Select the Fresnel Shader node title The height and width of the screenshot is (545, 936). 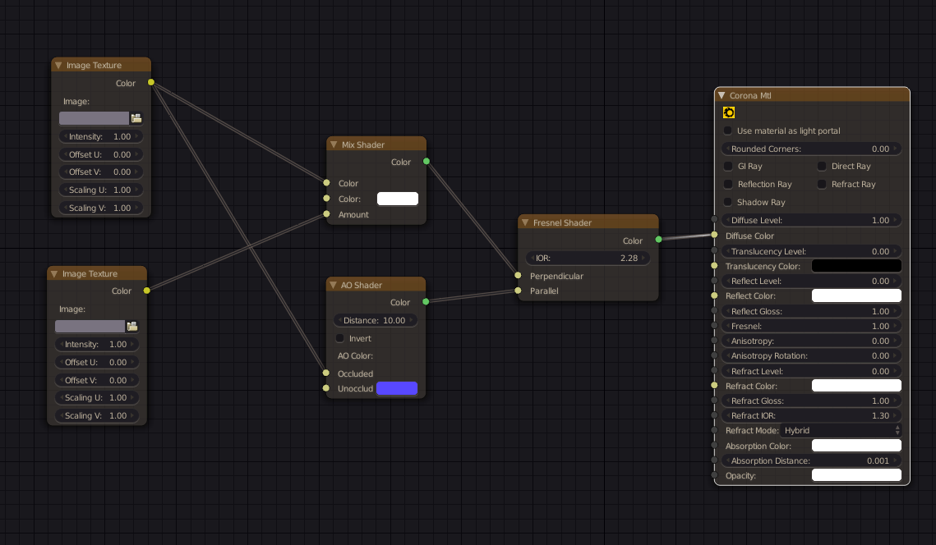pos(562,222)
